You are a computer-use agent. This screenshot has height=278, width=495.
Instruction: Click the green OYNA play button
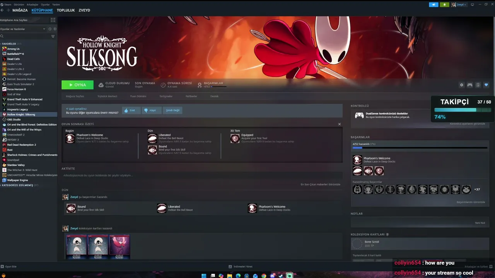77,85
